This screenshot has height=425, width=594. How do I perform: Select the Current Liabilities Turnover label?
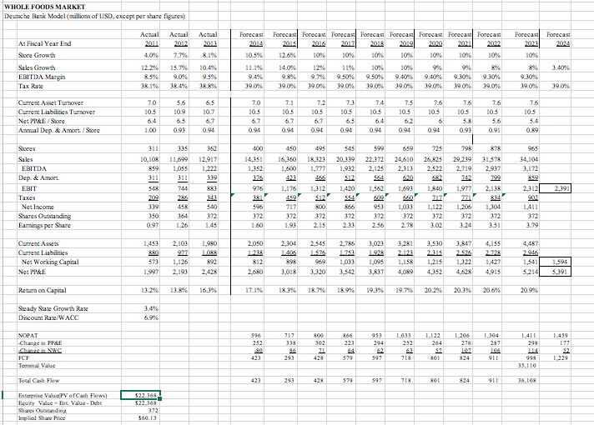pos(57,112)
